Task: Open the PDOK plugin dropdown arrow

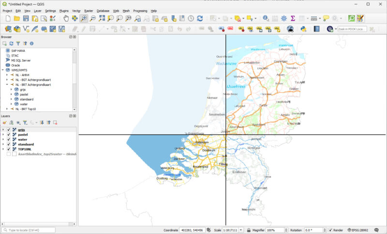Action: [336, 29]
